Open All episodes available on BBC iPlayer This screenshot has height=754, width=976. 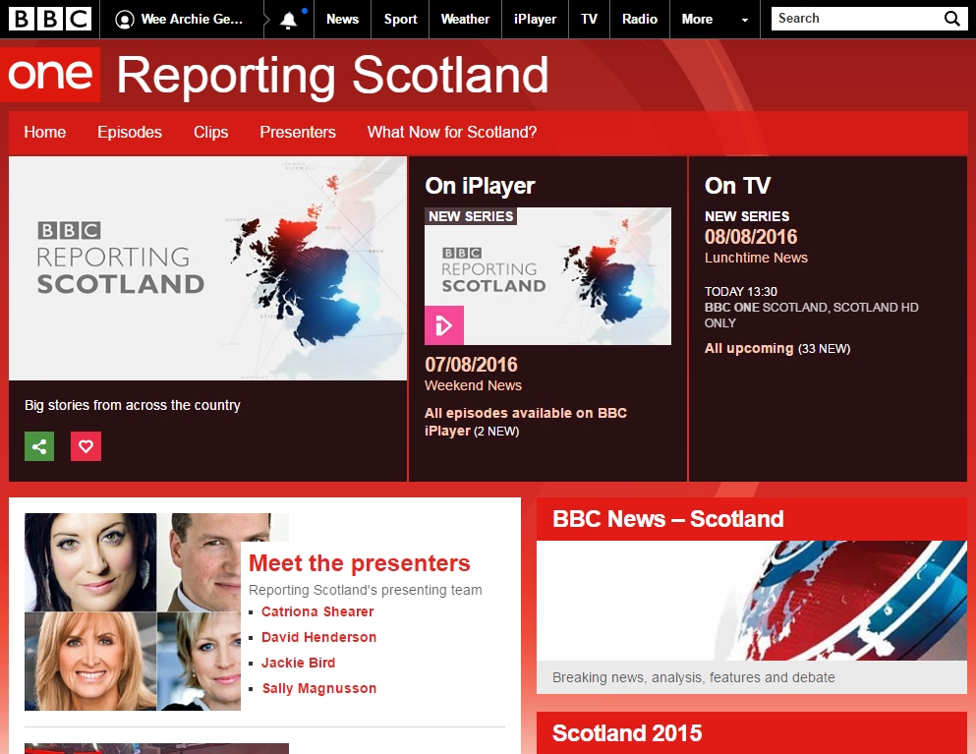[x=525, y=422]
